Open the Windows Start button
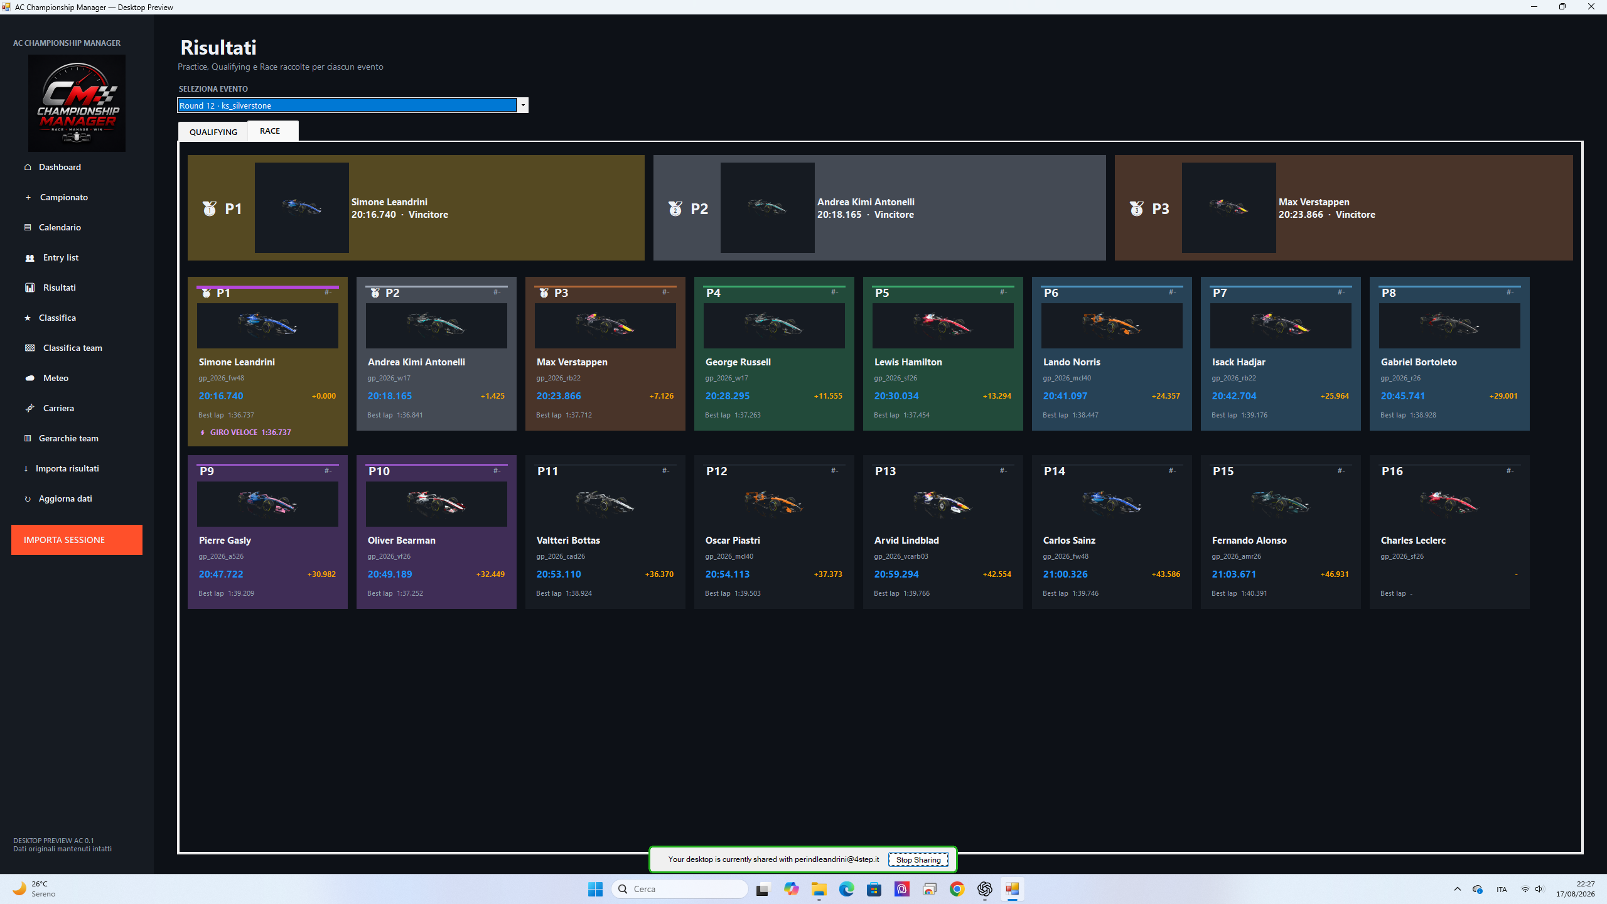Screen dimensions: 1607x904 point(595,889)
